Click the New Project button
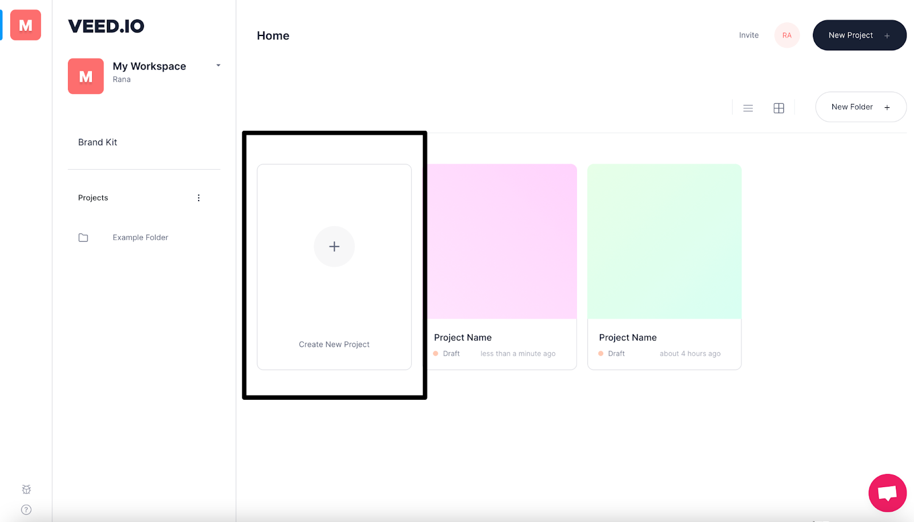Screen dimensions: 914x522 (x=860, y=35)
